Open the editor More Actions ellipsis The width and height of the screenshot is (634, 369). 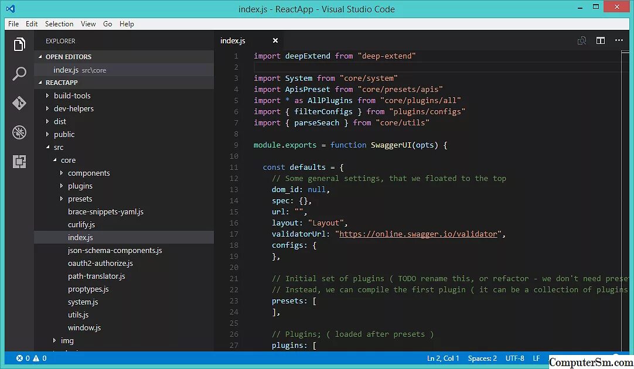pyautogui.click(x=619, y=40)
